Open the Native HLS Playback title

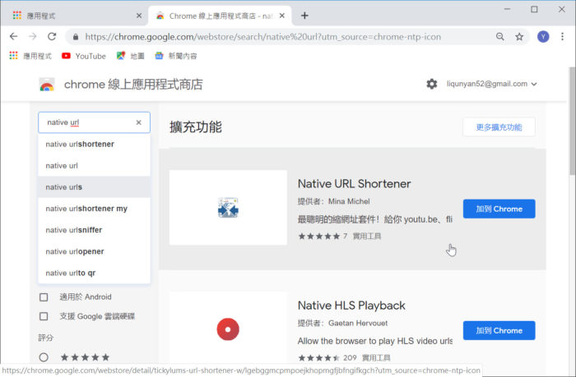(351, 306)
